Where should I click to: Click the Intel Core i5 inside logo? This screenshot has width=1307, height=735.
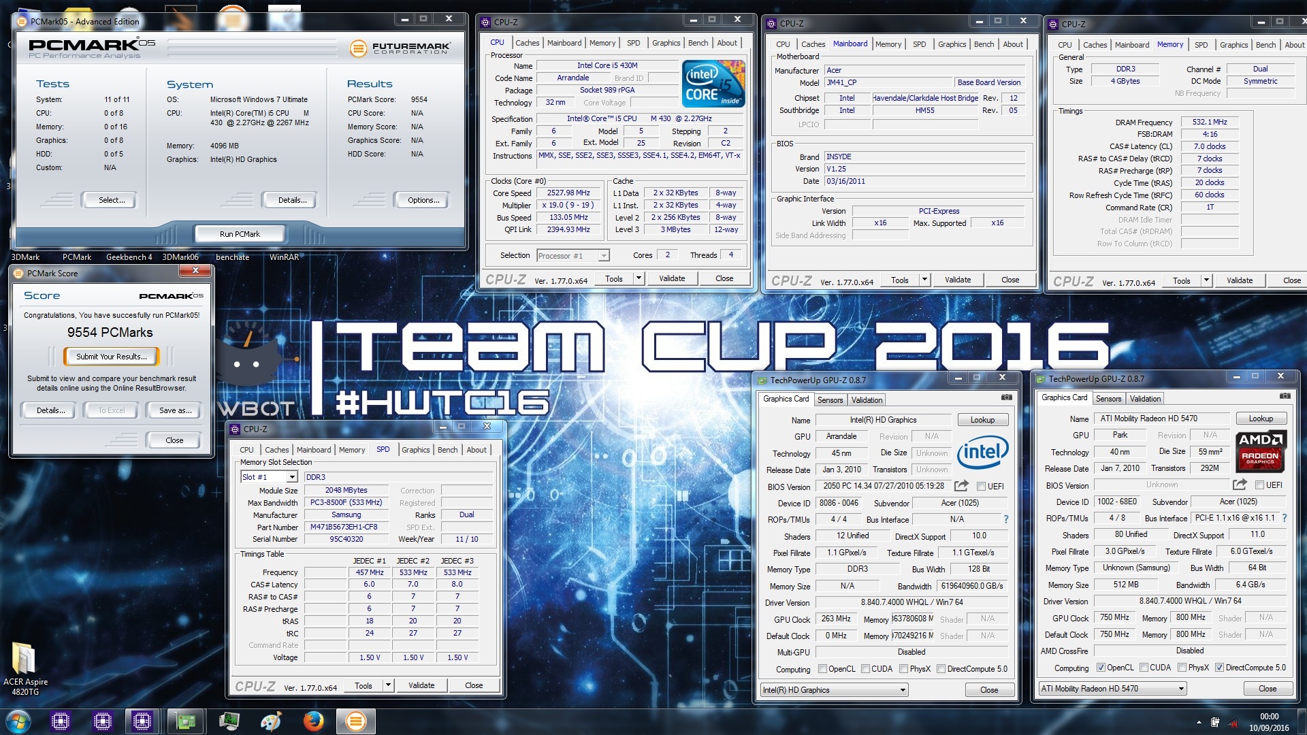point(713,84)
